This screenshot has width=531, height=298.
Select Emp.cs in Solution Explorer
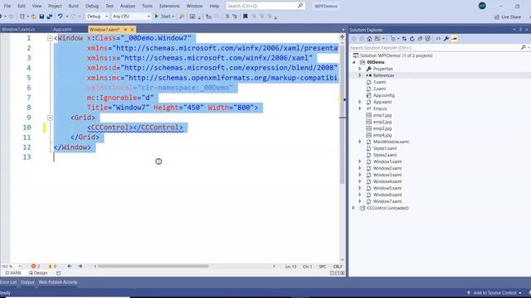click(x=380, y=108)
